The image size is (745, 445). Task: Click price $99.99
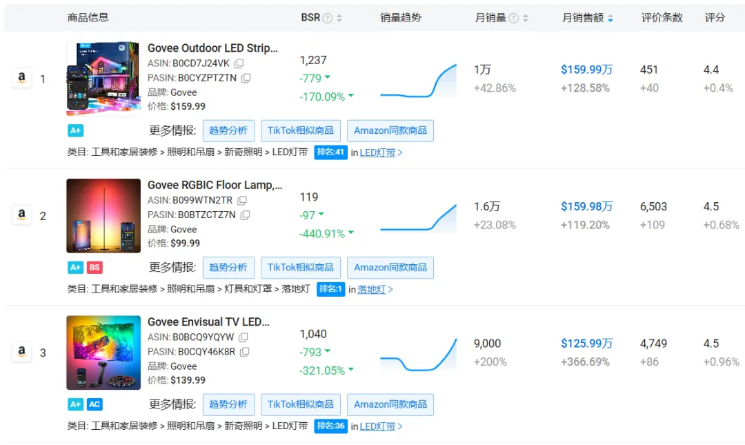(186, 244)
